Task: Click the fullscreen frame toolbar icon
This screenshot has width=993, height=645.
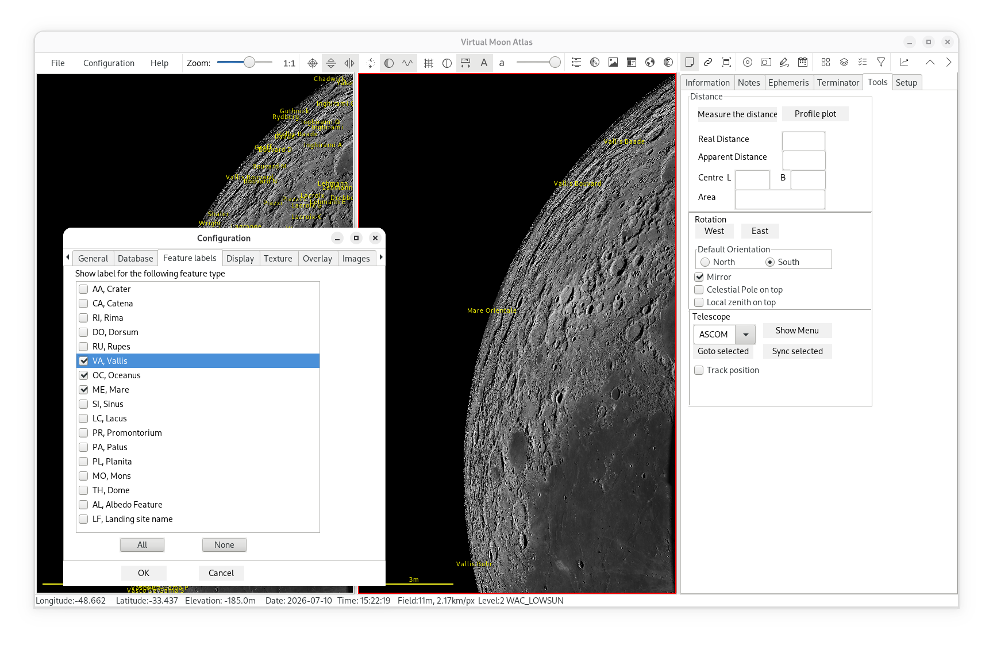Action: (726, 62)
